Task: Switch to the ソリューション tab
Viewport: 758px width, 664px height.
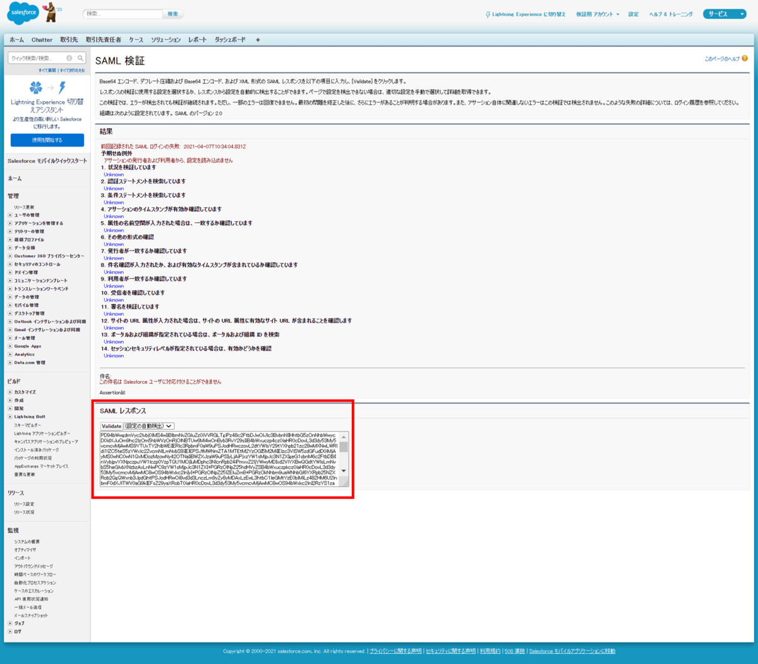Action: 165,40
